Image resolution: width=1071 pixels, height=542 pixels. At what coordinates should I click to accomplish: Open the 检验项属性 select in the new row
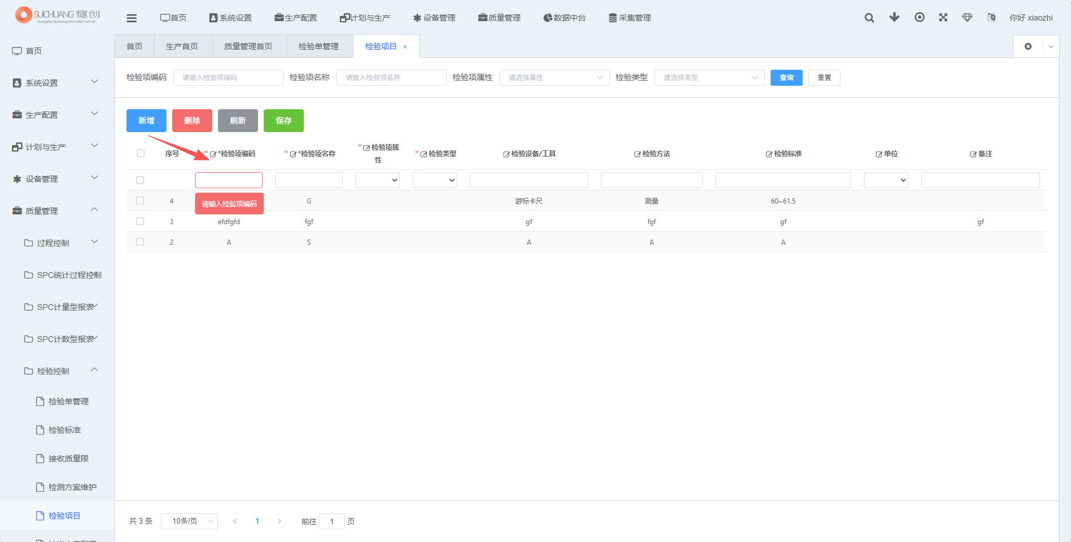pyautogui.click(x=378, y=180)
